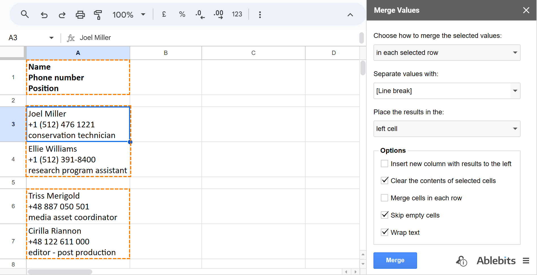Collapse the toolbar with the chevron
This screenshot has height=275, width=537.
(x=350, y=14)
